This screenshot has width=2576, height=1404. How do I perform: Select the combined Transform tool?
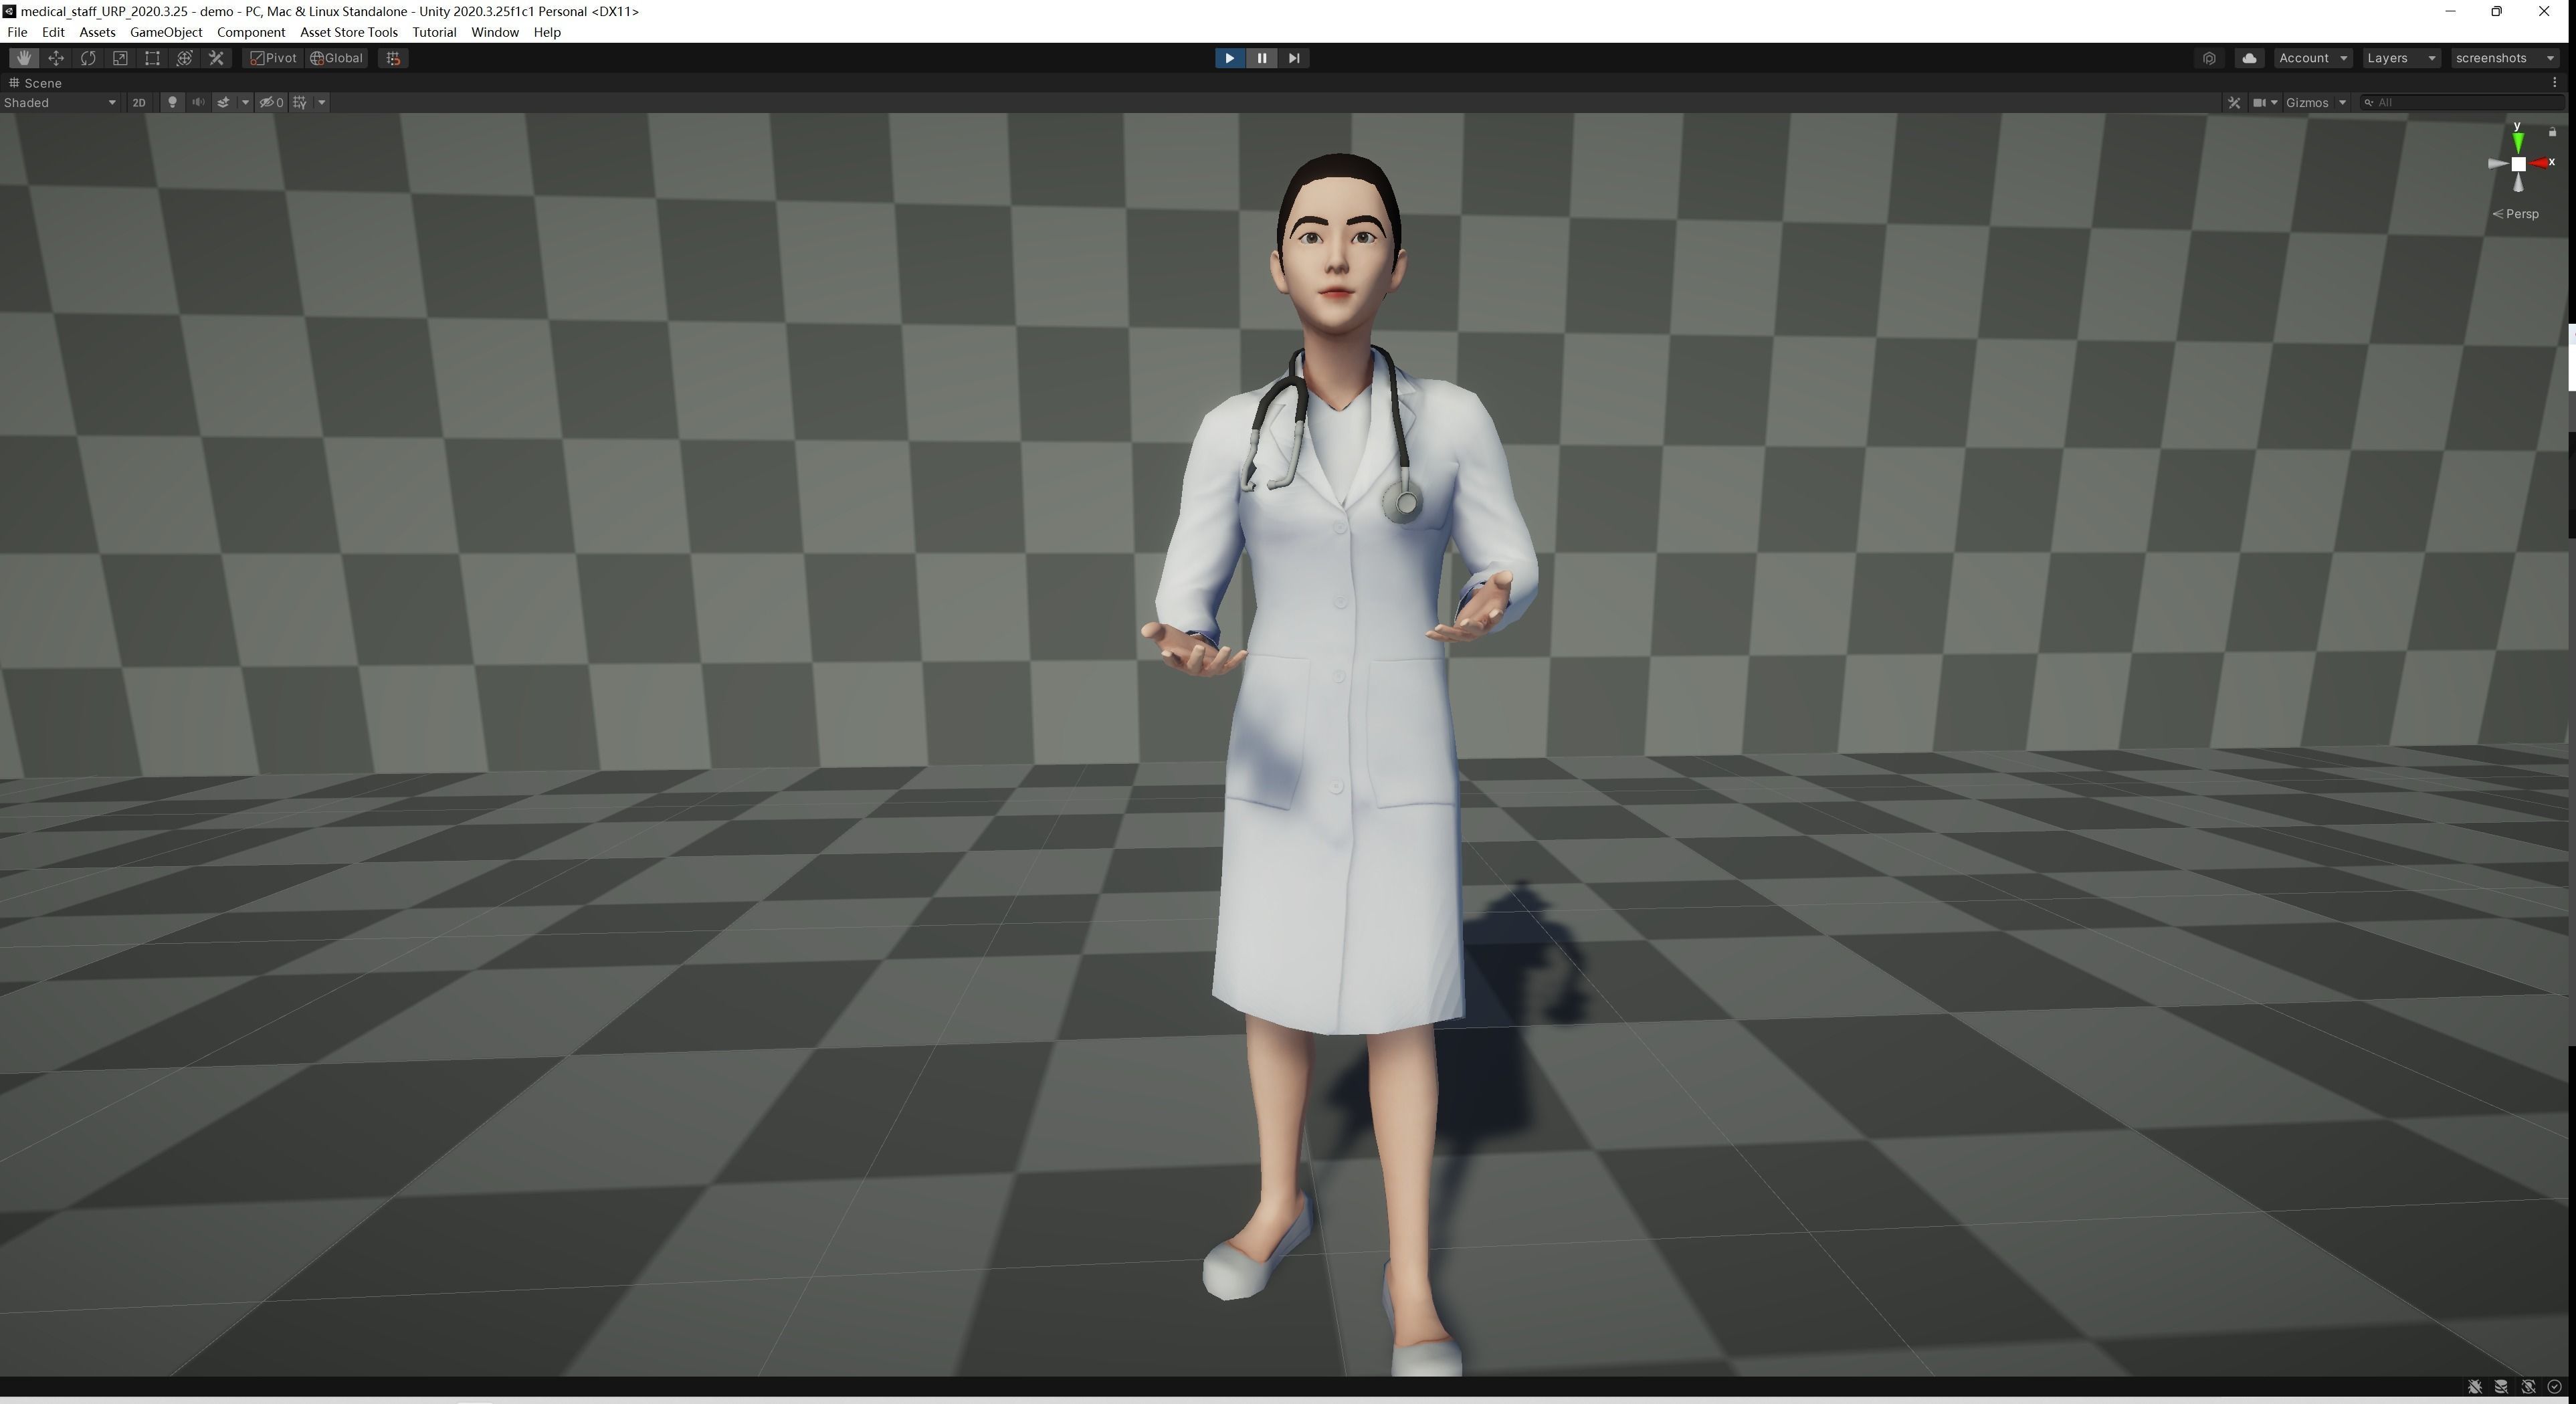(x=184, y=58)
